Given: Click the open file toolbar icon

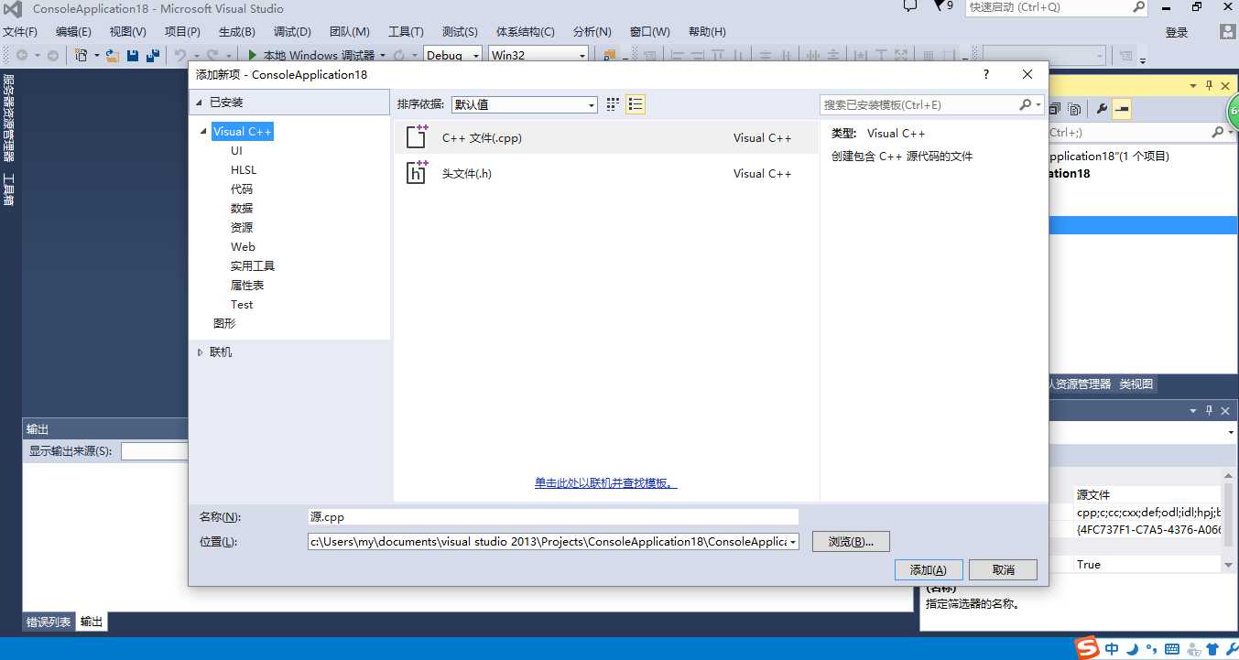Looking at the screenshot, I should tap(112, 55).
